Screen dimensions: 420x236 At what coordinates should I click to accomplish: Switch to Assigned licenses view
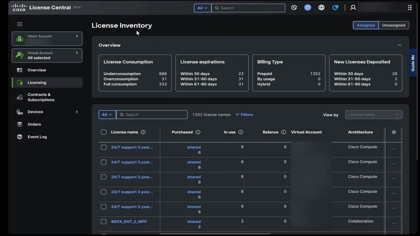[x=366, y=25]
